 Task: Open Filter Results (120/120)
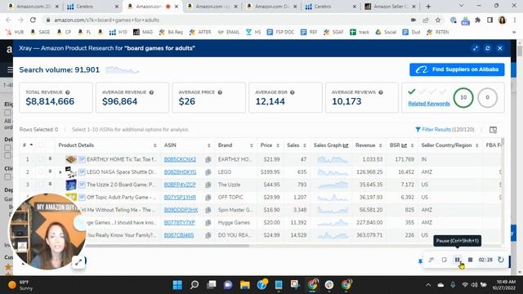click(445, 129)
